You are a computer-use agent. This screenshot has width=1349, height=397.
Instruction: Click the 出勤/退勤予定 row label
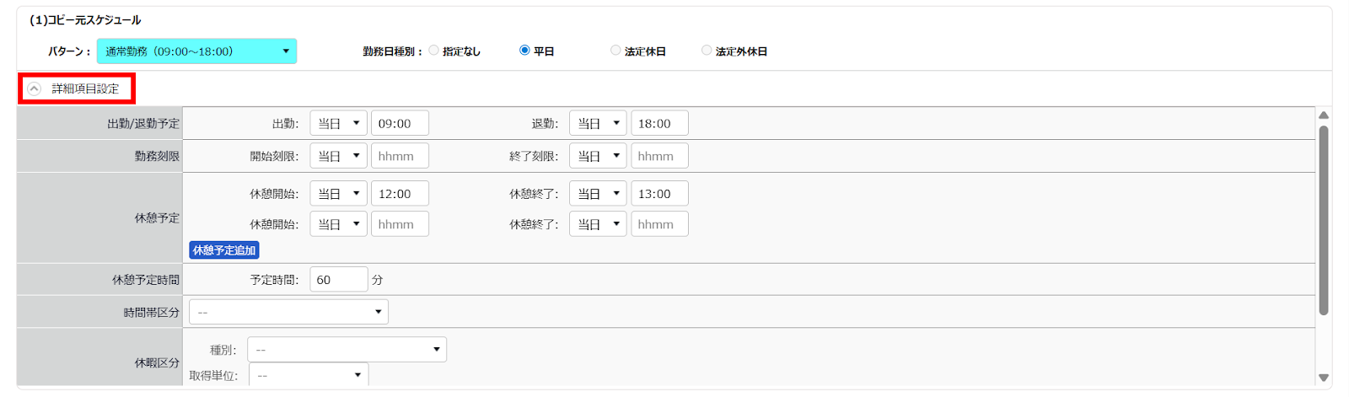click(143, 123)
